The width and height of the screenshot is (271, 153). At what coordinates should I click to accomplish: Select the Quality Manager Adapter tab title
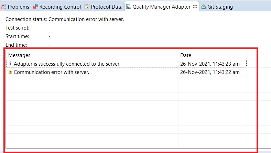pyautogui.click(x=161, y=7)
